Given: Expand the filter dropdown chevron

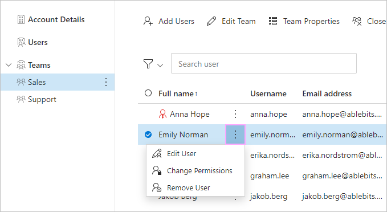Looking at the screenshot, I should click(x=160, y=66).
